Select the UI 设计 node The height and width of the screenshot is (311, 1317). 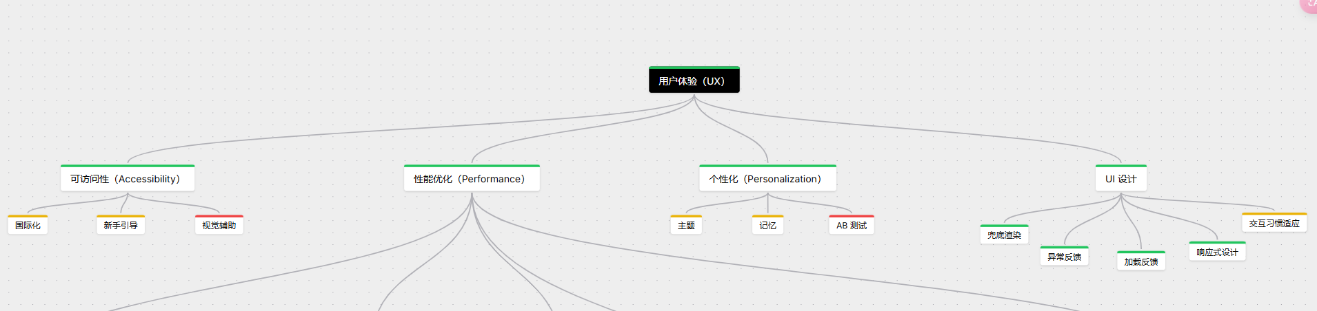point(1121,178)
